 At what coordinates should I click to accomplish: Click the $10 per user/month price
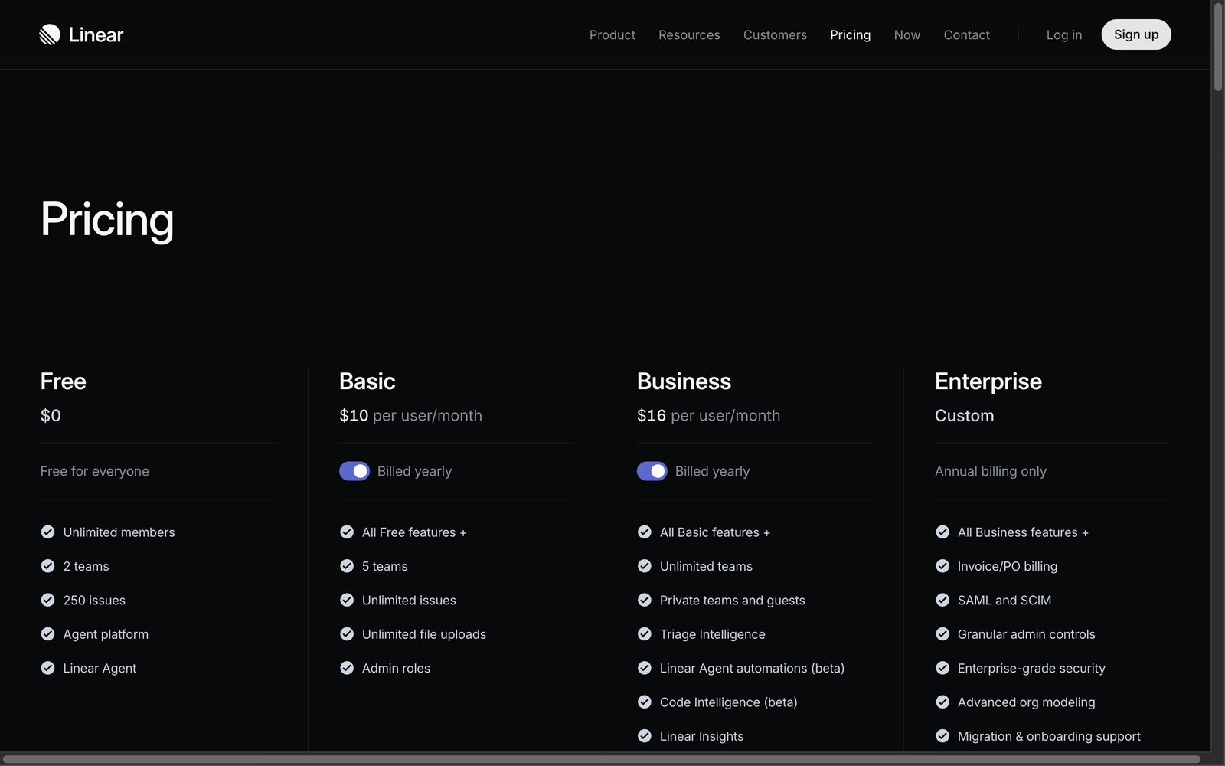[x=410, y=415]
